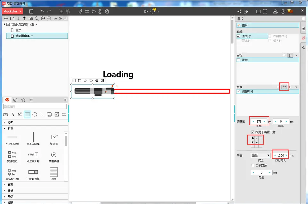Image resolution: width=308 pixels, height=204 pixels.
Task: Check the 载入时 trigger checkbox
Action: 270,41
